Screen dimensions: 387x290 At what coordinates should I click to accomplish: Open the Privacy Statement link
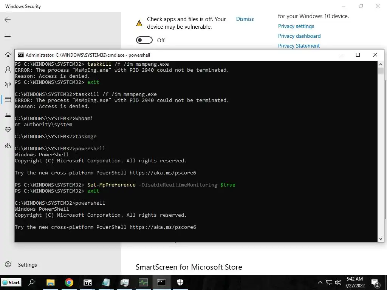[x=299, y=46]
